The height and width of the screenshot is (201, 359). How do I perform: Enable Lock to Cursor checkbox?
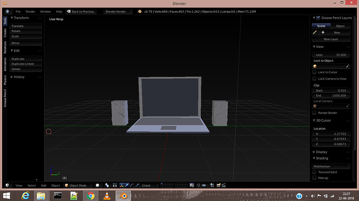314,72
